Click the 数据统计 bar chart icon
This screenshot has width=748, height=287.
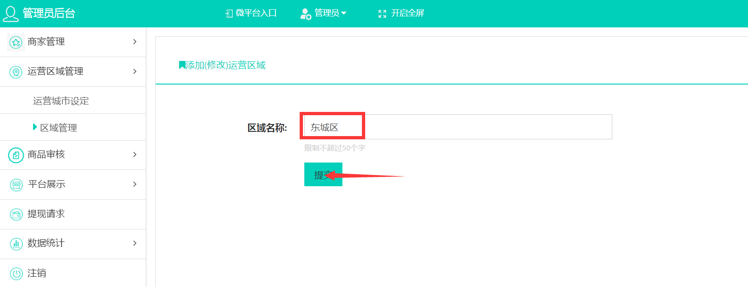coord(16,244)
